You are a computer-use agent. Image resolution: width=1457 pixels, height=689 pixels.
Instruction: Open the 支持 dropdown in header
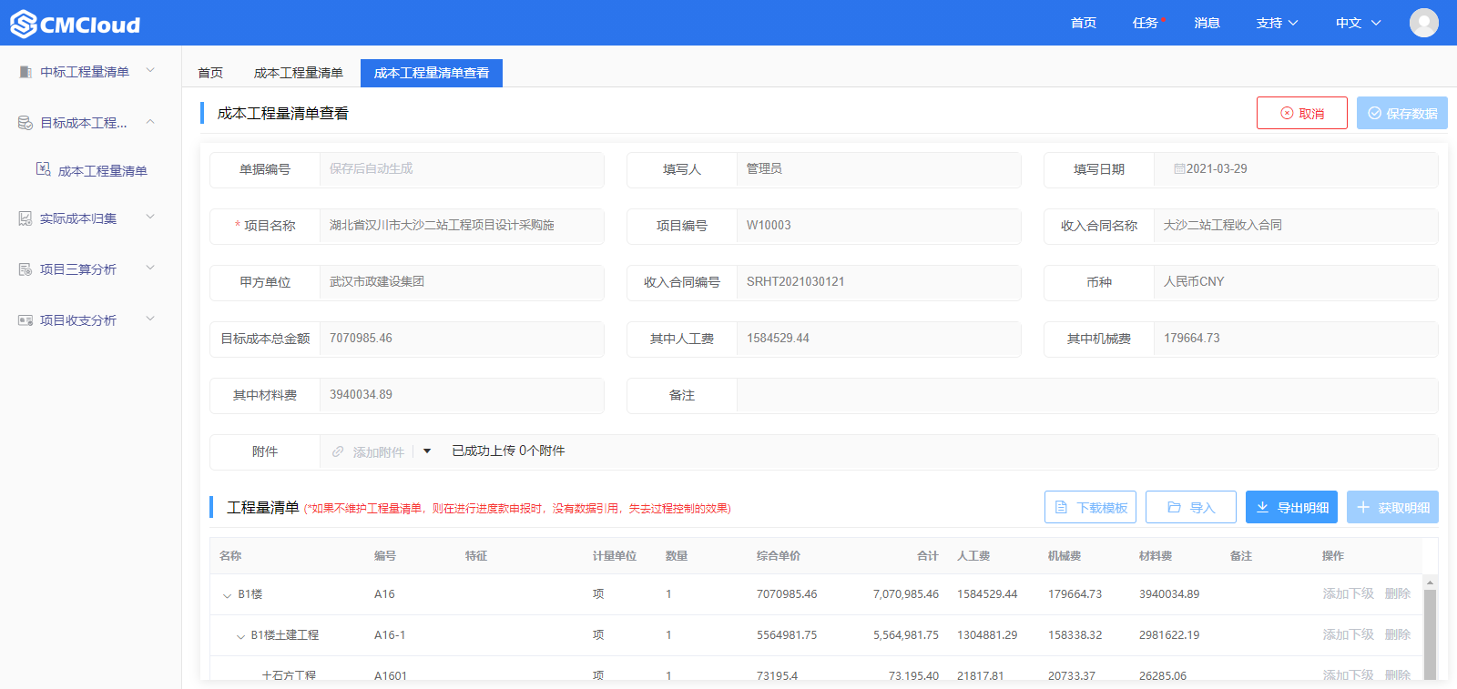coord(1277,23)
